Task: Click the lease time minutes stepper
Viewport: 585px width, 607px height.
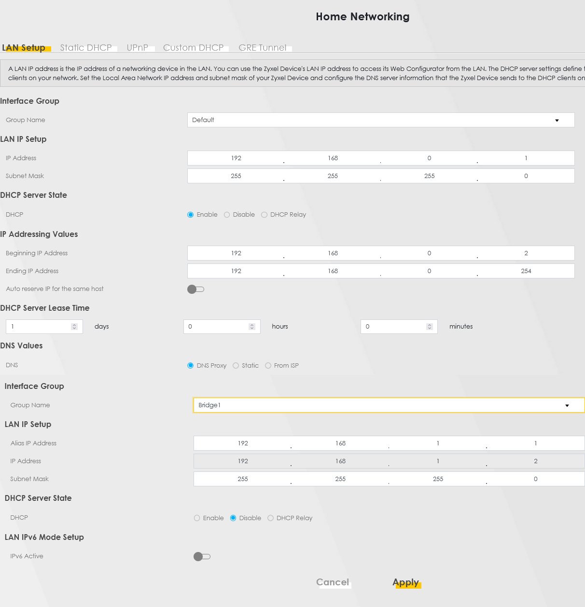Action: 430,327
